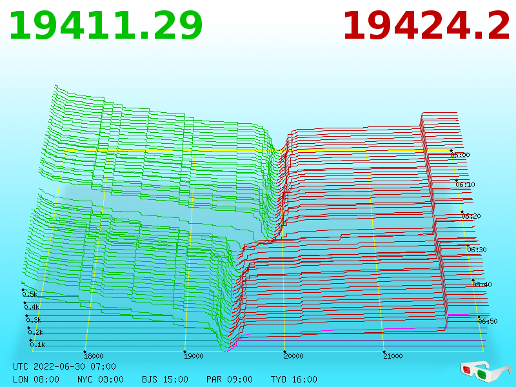Viewport: 516px width, 387px height.
Task: Click the 06:50 time axis marker
Action: (x=488, y=321)
